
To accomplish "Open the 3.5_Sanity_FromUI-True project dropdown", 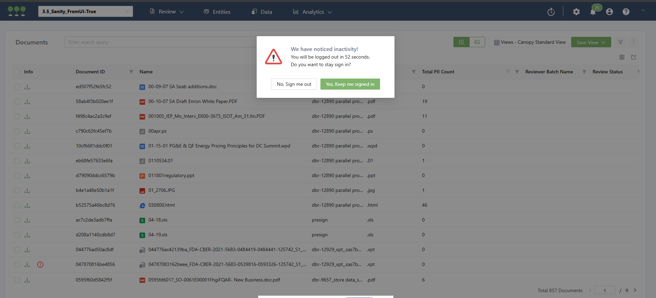I will click(85, 11).
